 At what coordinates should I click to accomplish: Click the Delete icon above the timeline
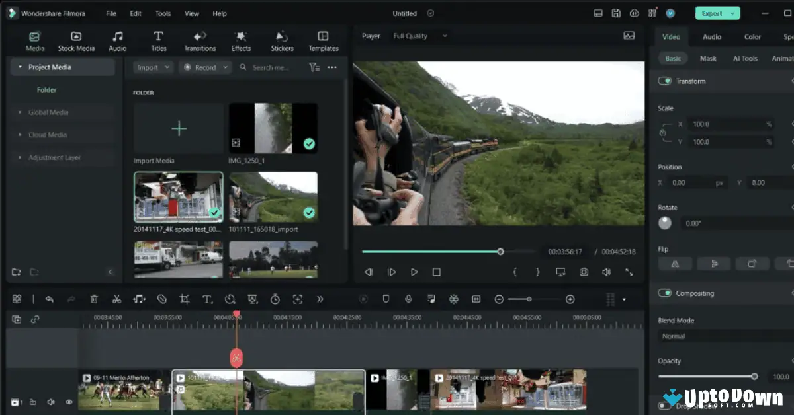[x=94, y=299]
